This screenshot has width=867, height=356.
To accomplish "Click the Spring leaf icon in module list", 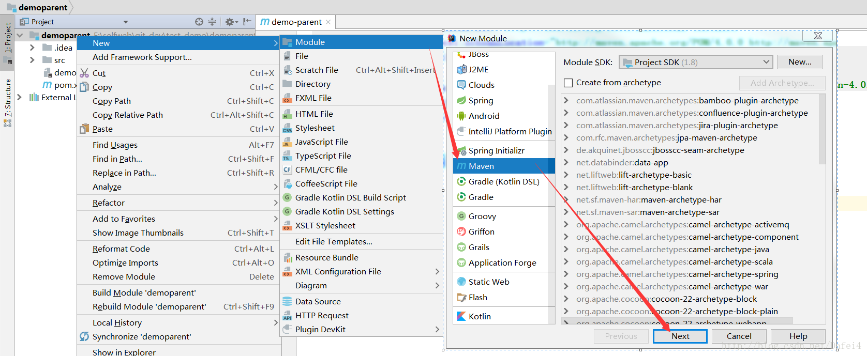I will [x=461, y=100].
